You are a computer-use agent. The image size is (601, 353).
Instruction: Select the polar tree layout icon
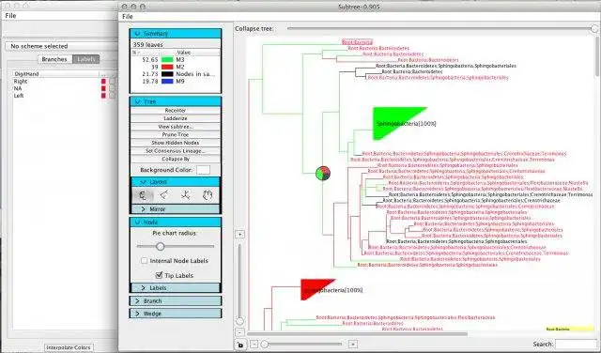(208, 195)
